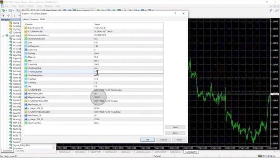Screen dimensions: 280x158
Task: Click the MagicNumber_Hilo value
Action: pyautogui.click(x=97, y=97)
